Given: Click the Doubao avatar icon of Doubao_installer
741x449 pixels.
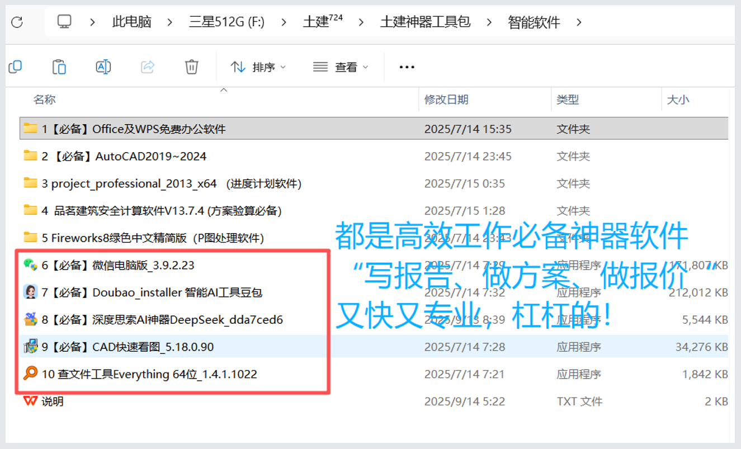Looking at the screenshot, I should [30, 292].
